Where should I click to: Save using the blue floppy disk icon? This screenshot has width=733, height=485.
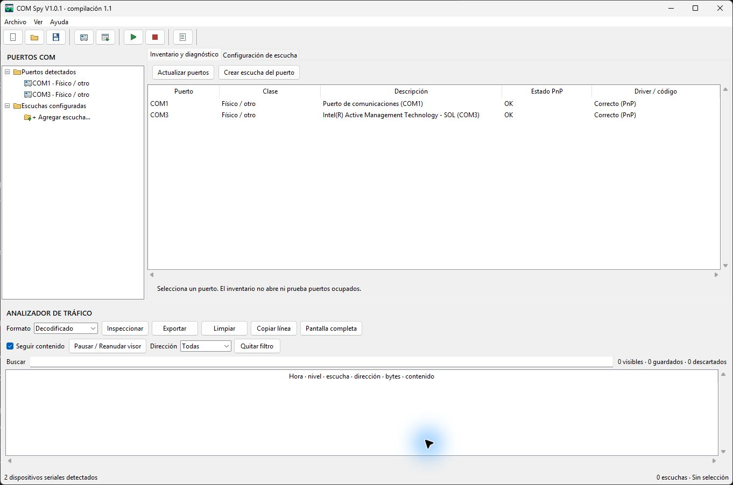point(56,37)
